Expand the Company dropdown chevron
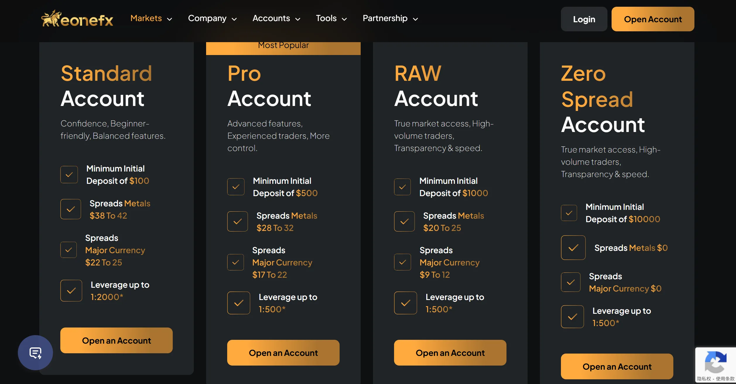The image size is (736, 384). point(234,19)
